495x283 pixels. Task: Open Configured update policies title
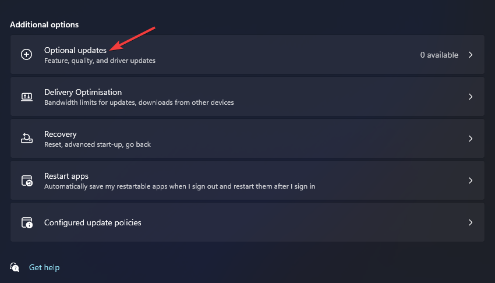[x=93, y=222]
